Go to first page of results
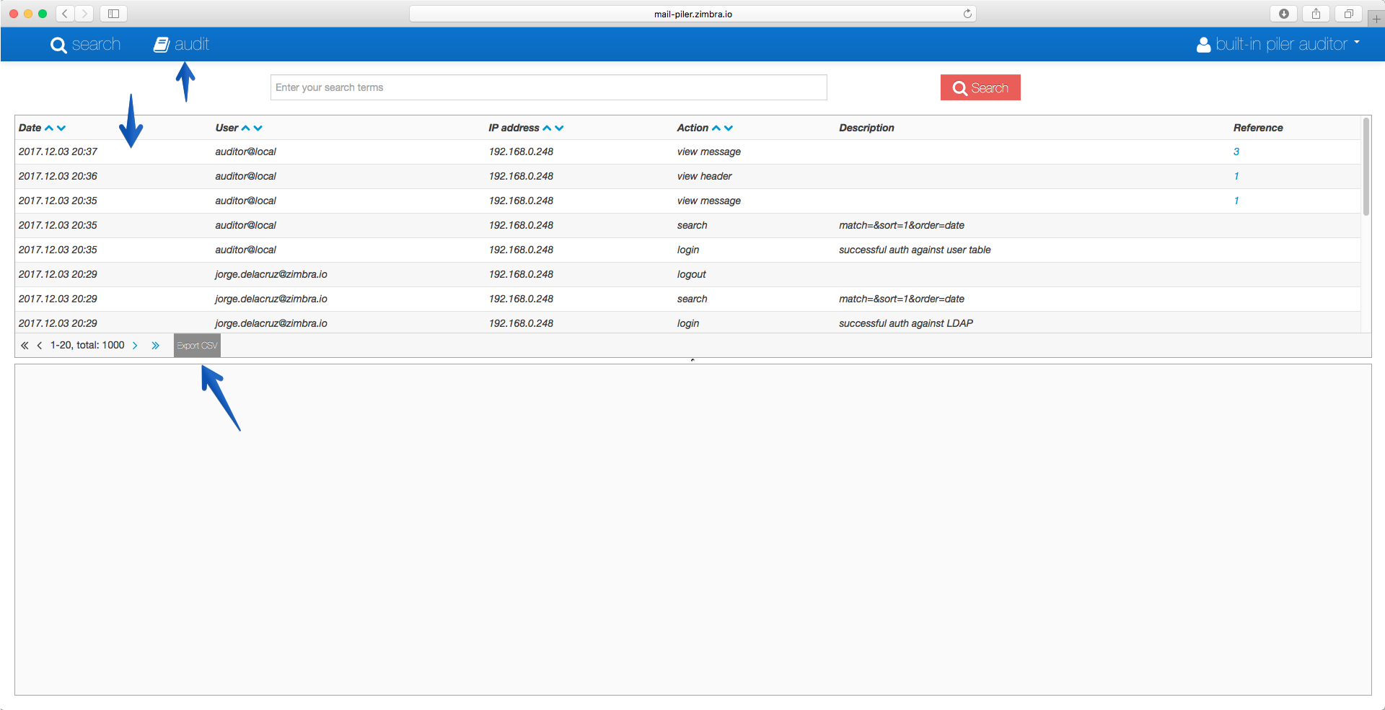Viewport: 1385px width, 710px height. pyautogui.click(x=25, y=346)
